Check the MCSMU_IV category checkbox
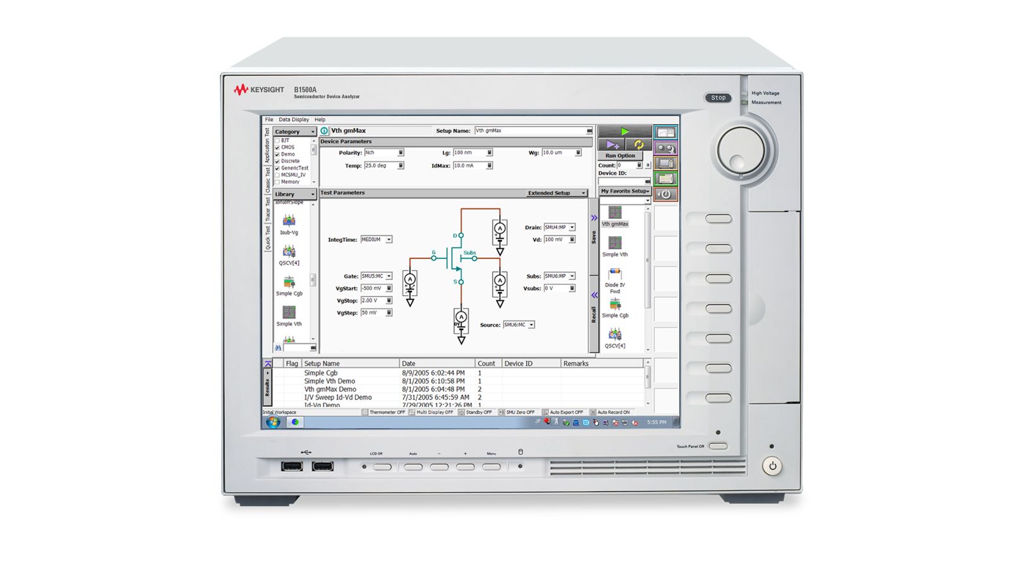Screen dimensions: 1011x568 pyautogui.click(x=277, y=175)
